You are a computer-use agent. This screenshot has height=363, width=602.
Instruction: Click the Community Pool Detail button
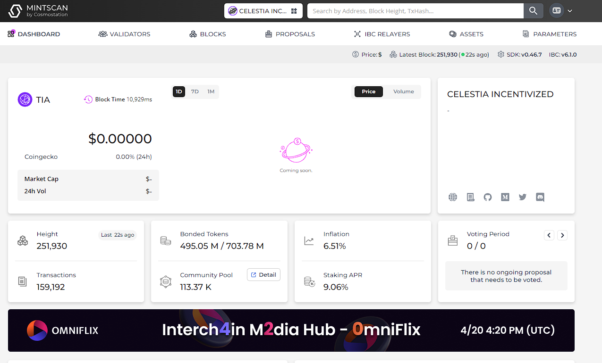coord(263,274)
